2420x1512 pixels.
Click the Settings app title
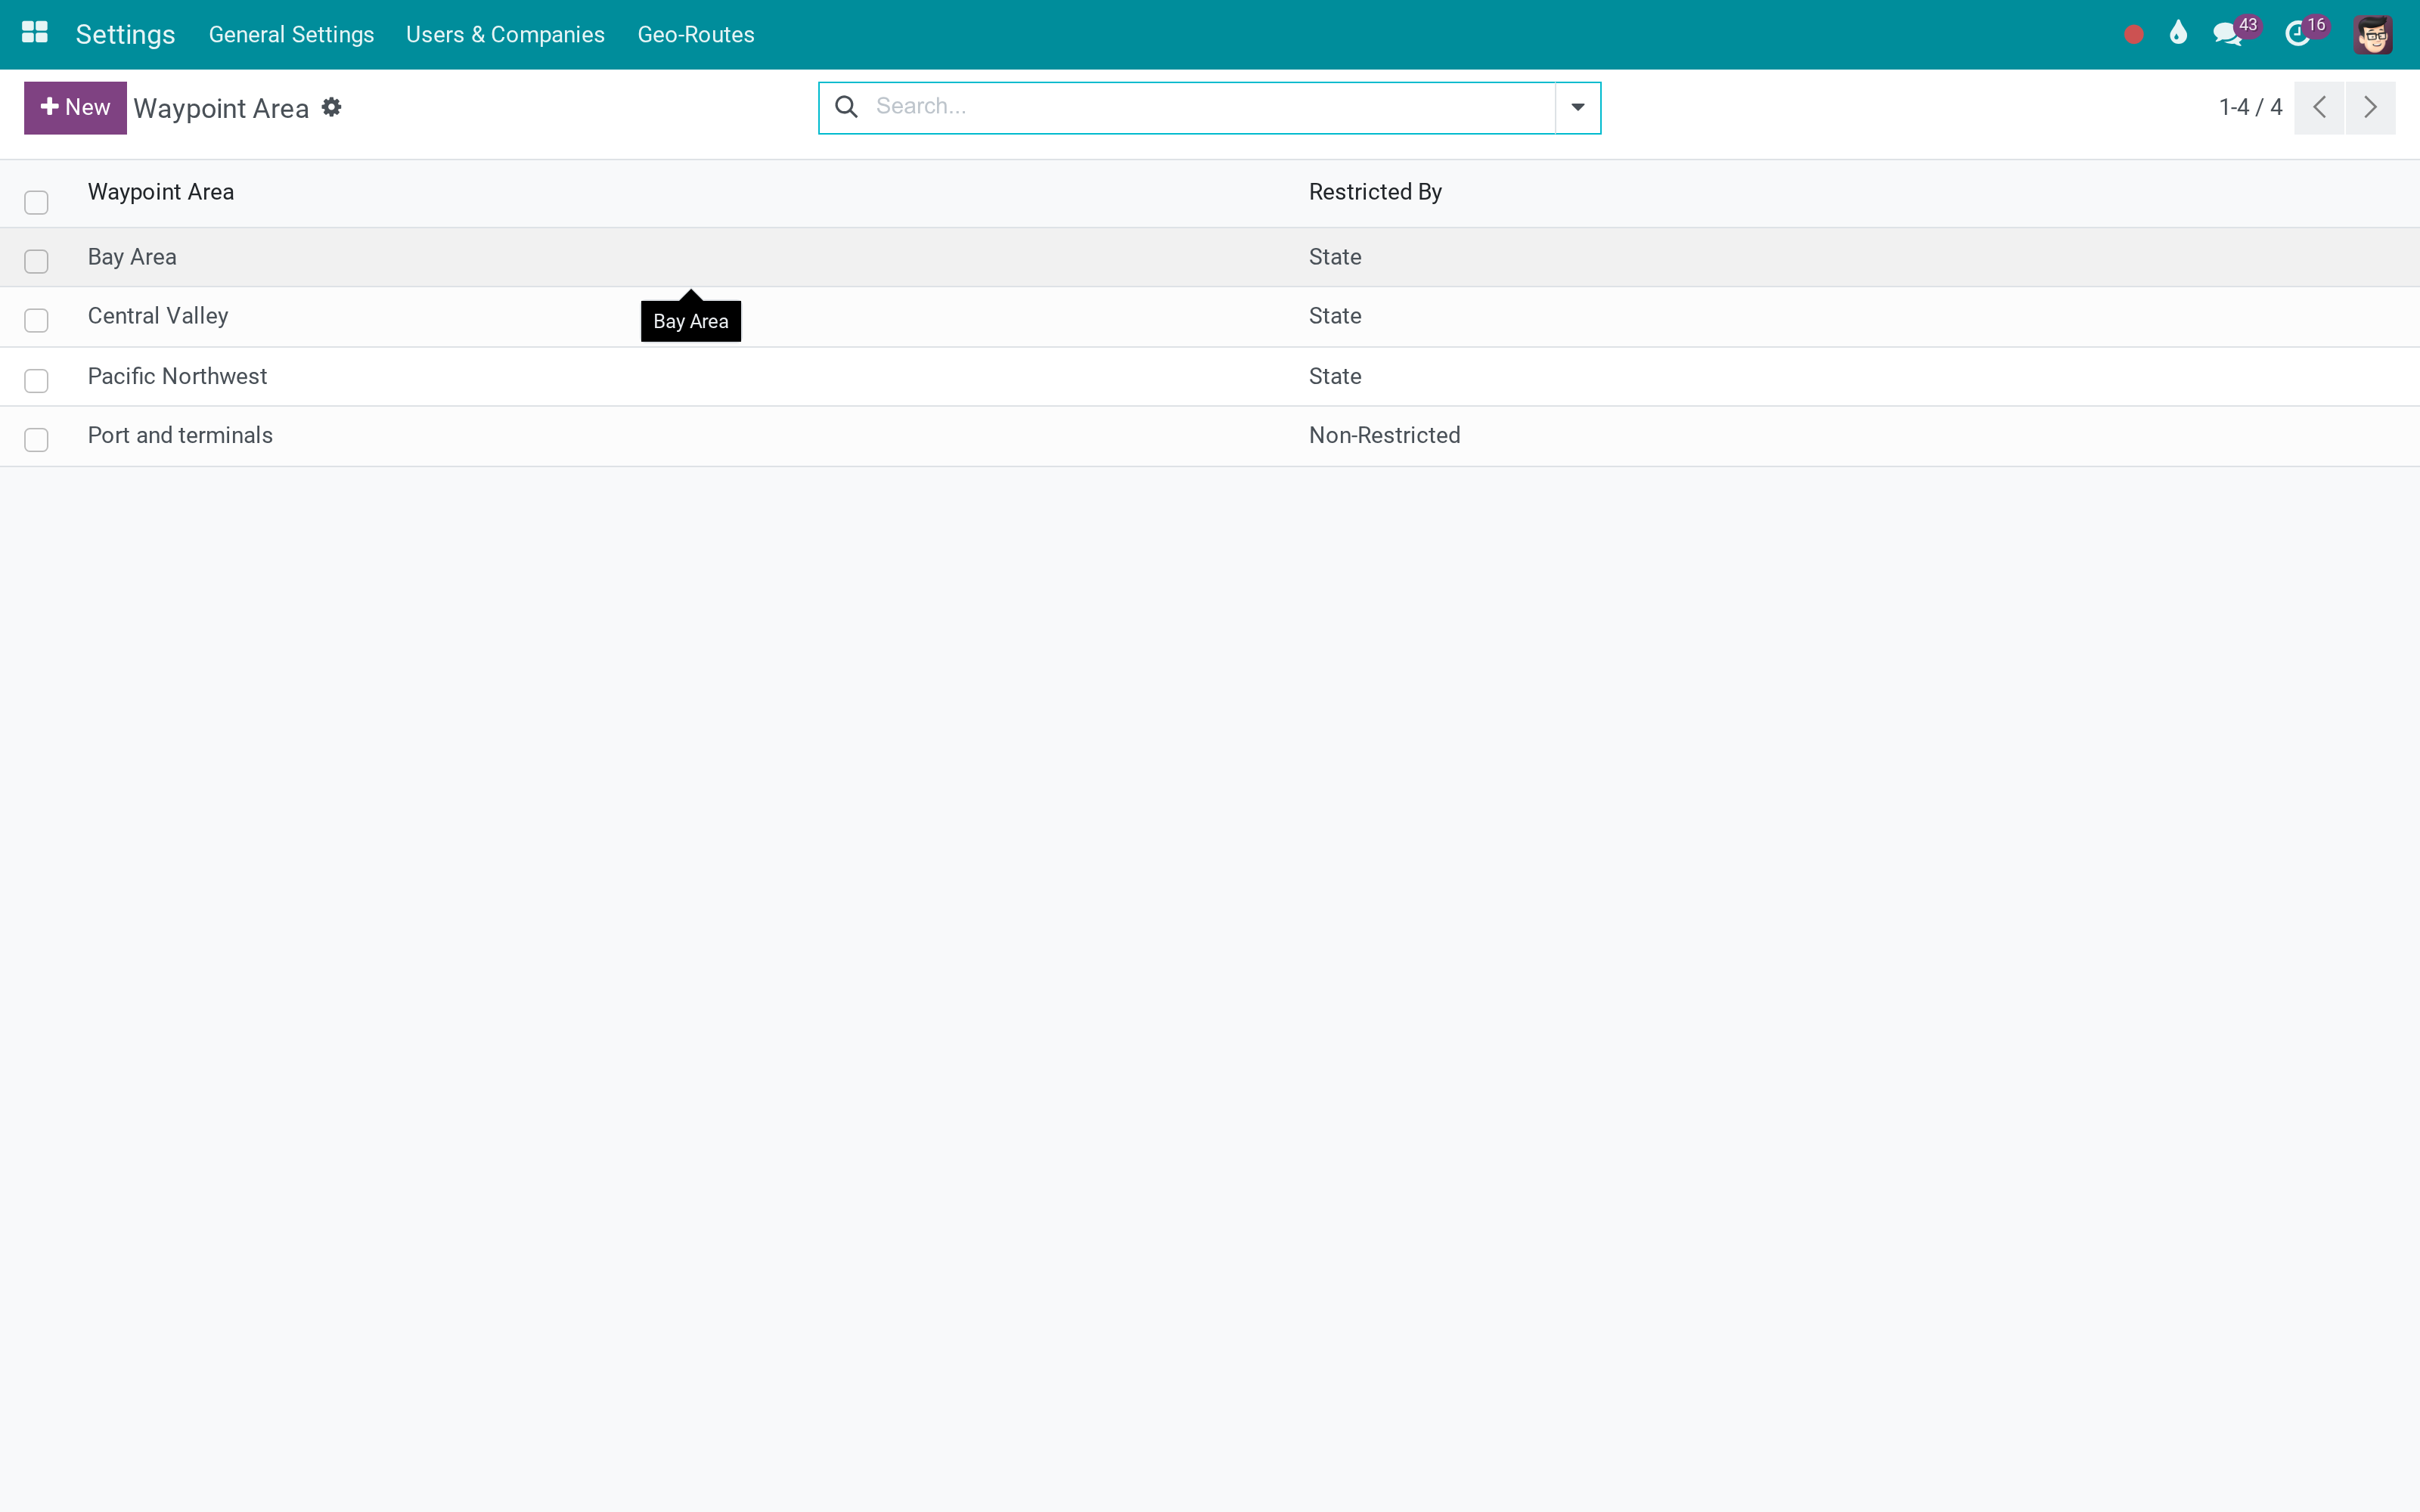(125, 35)
